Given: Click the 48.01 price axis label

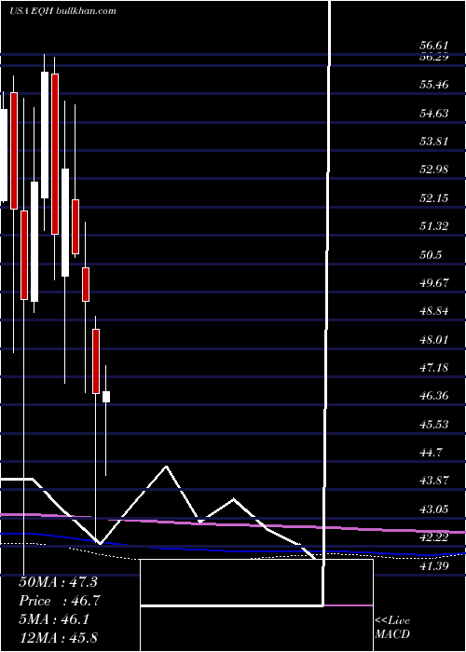Looking at the screenshot, I should (x=434, y=340).
